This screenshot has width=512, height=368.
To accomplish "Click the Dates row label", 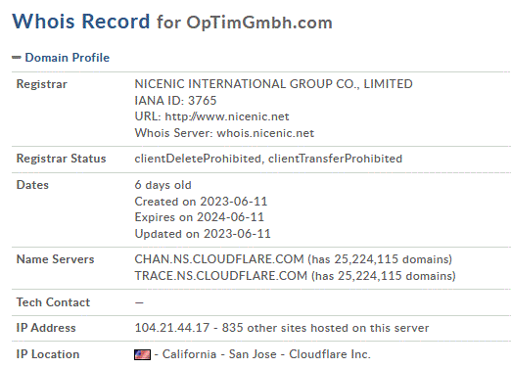I will (32, 185).
